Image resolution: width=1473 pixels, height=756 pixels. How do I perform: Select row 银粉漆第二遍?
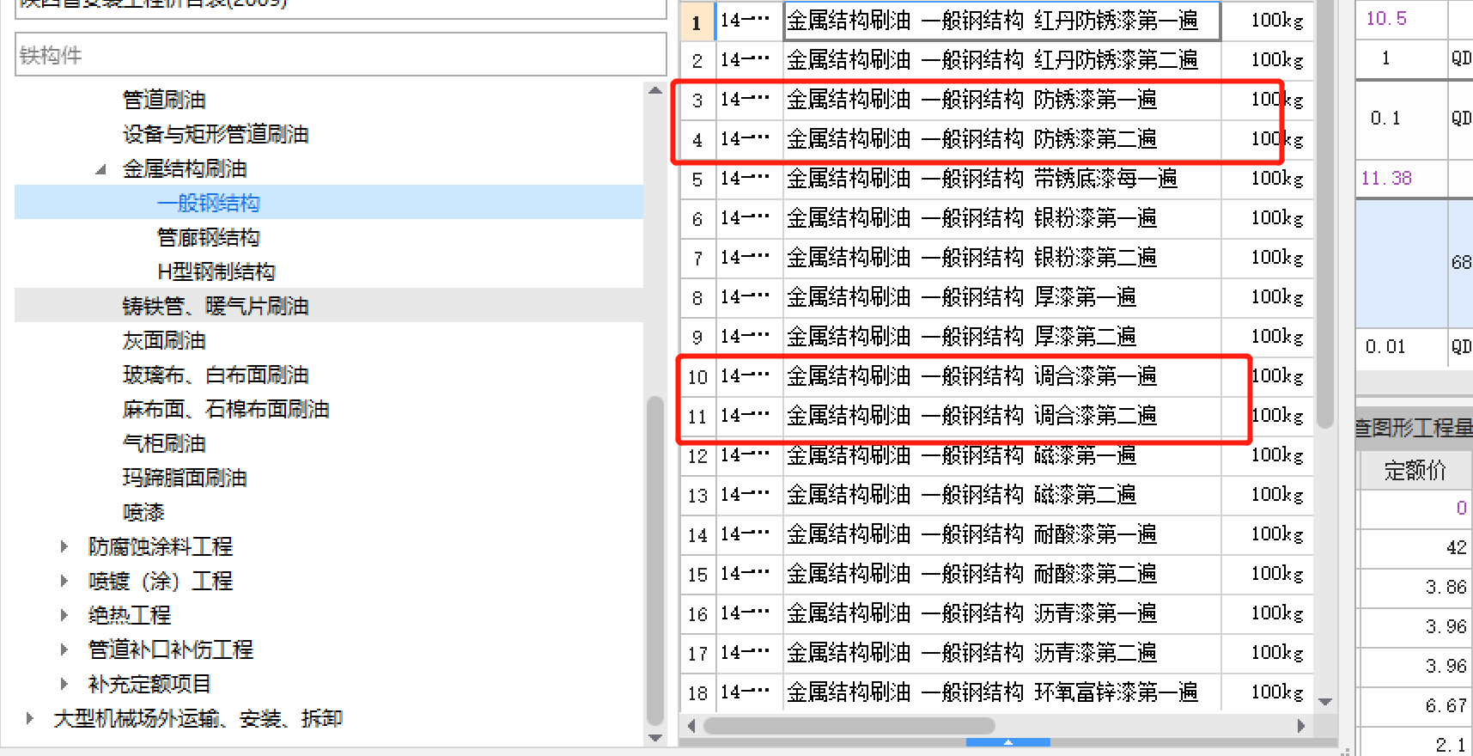click(x=996, y=258)
